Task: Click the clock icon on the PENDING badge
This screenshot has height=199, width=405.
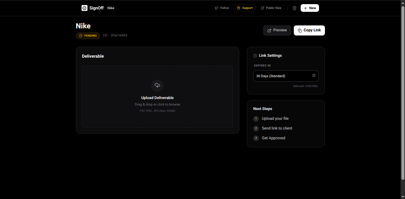Action: coord(80,35)
